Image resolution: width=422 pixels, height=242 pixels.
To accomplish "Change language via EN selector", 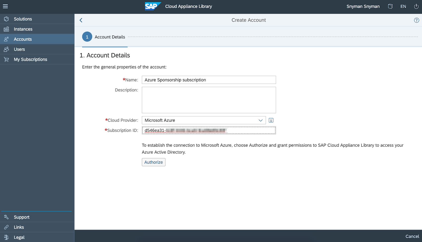I will (403, 6).
